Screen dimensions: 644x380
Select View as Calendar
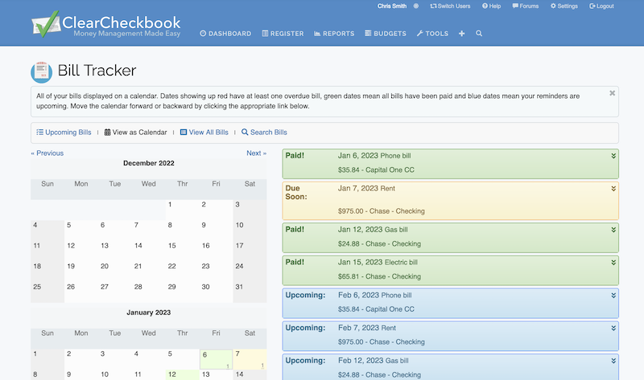click(135, 133)
